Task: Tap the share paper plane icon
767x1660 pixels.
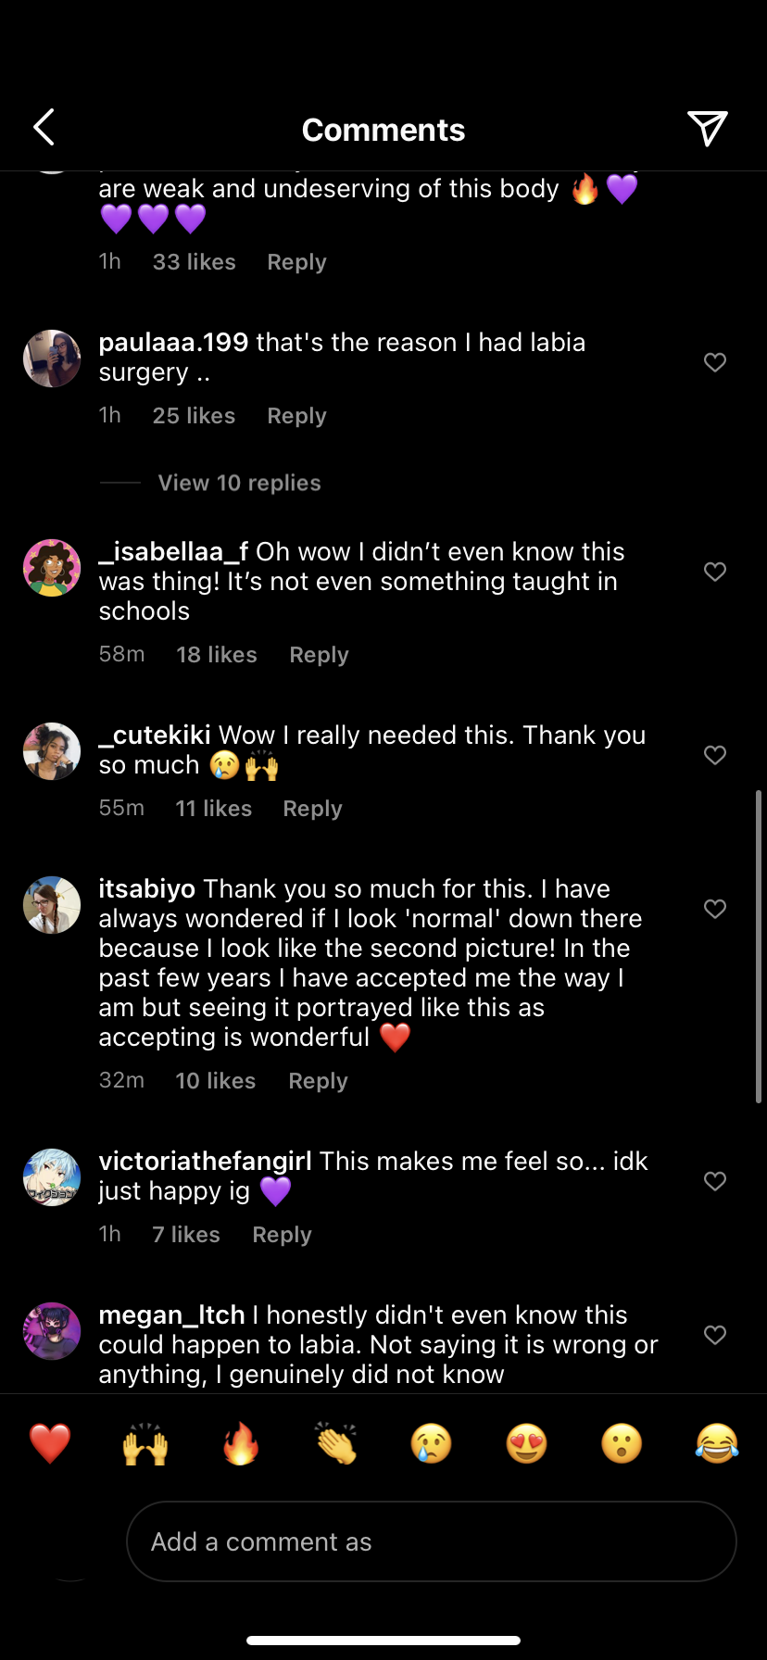Action: [707, 128]
